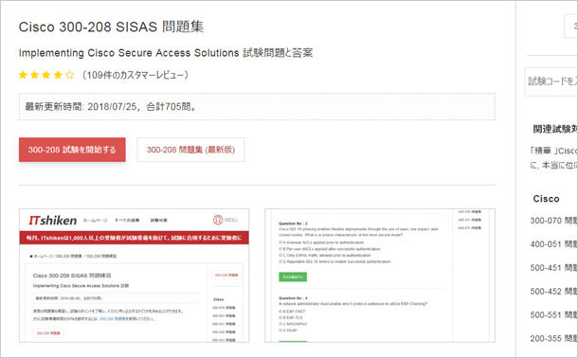Click the Cisco 300-208 SISAS 問題集 page title
The width and height of the screenshot is (578, 358).
pos(111,27)
